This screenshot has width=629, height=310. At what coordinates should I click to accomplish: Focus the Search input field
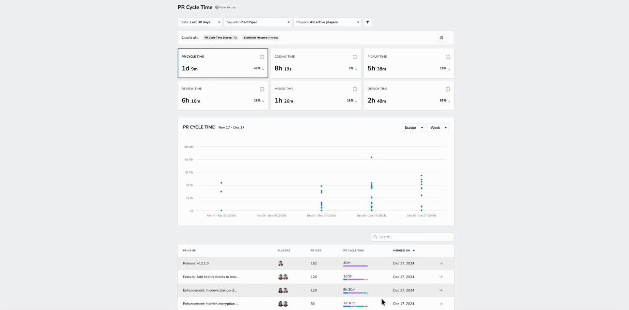[x=412, y=237]
